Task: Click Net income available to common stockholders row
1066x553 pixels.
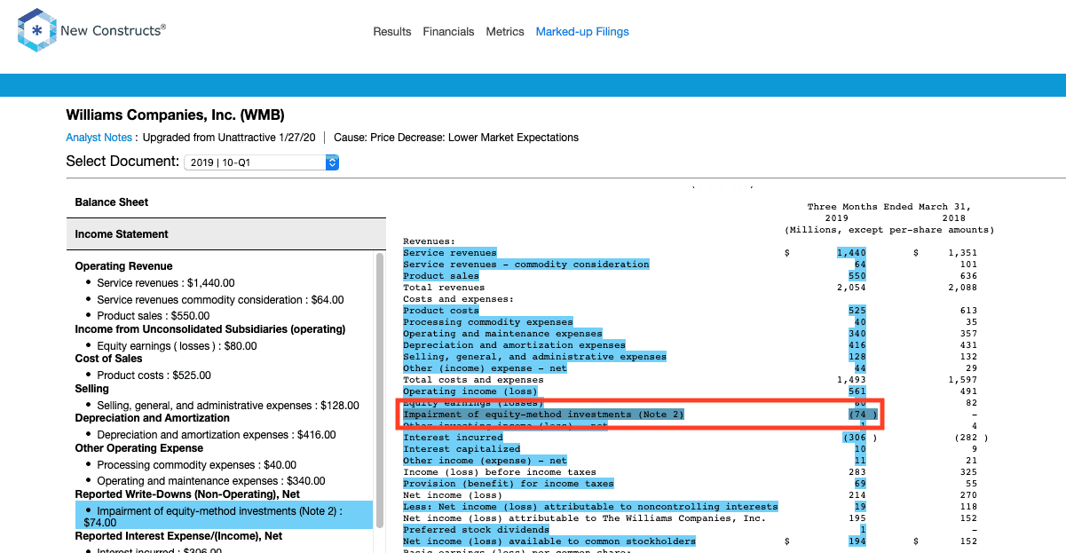Action: tap(549, 541)
